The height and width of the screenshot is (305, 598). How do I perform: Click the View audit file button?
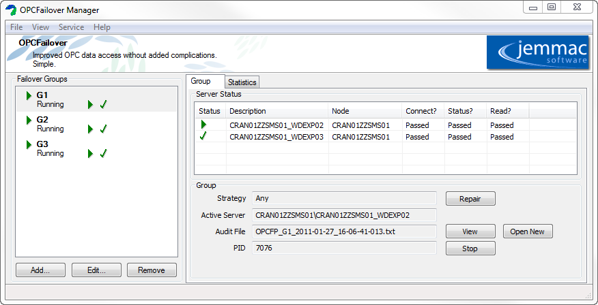470,231
